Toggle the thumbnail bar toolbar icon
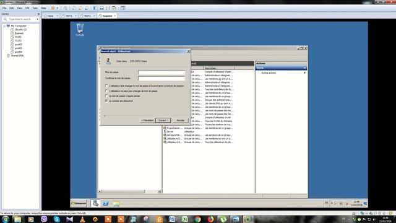This screenshot has height=223, width=396. coord(101,8)
